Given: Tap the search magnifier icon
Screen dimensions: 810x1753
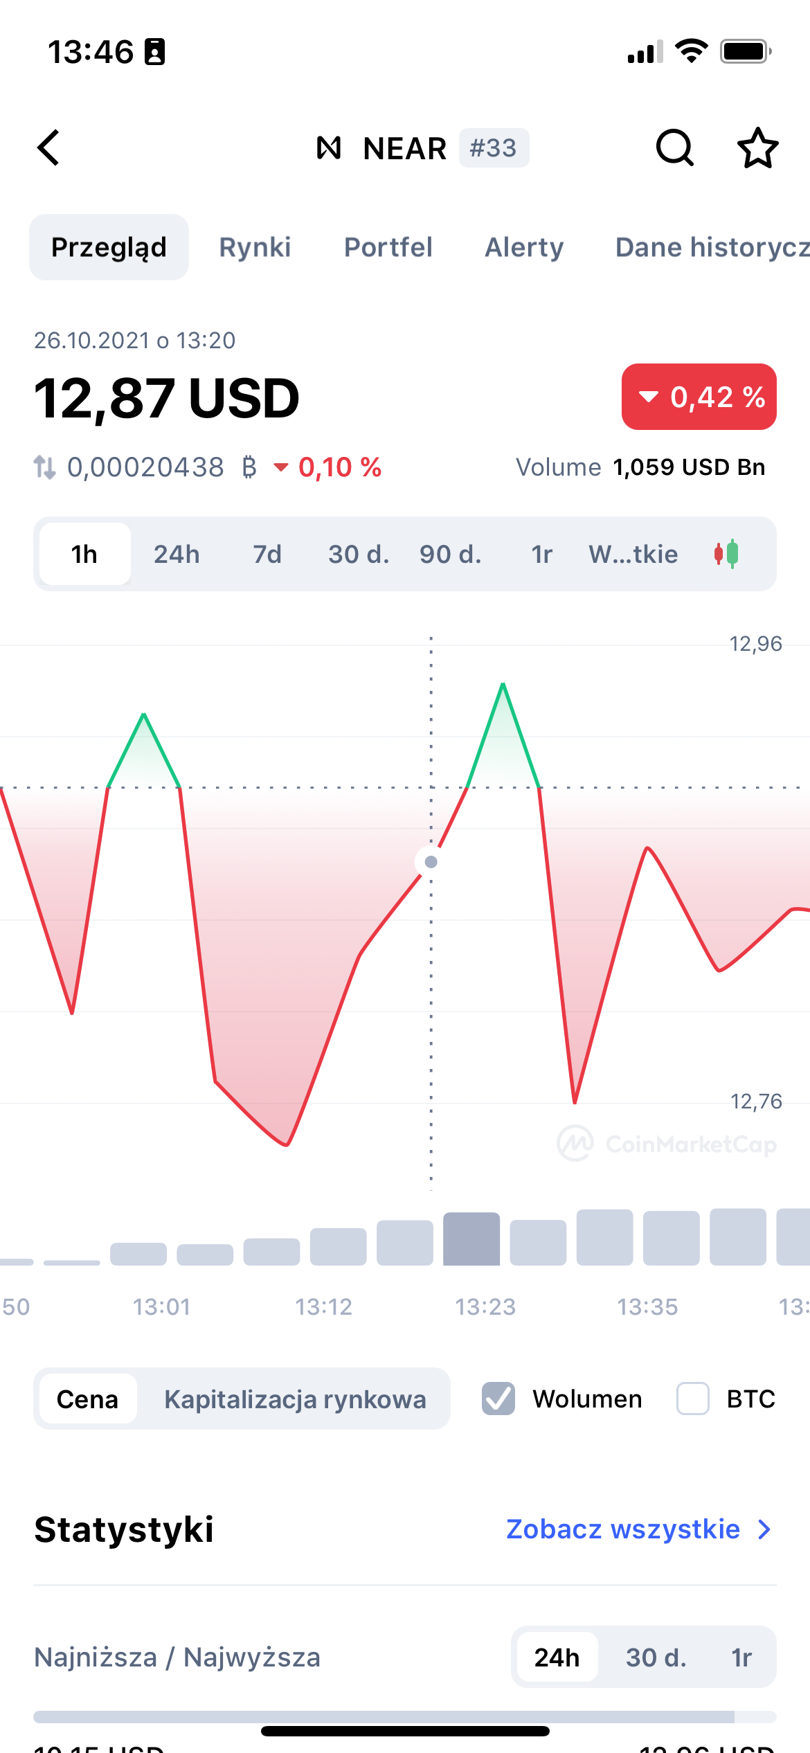Looking at the screenshot, I should point(675,147).
